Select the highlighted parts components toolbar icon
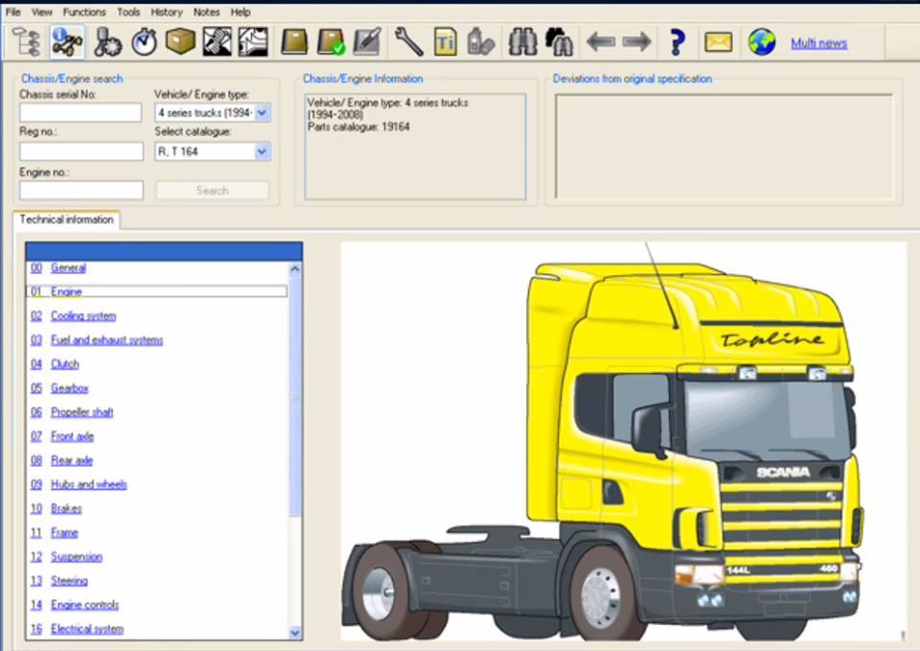This screenshot has width=920, height=651. coord(67,42)
